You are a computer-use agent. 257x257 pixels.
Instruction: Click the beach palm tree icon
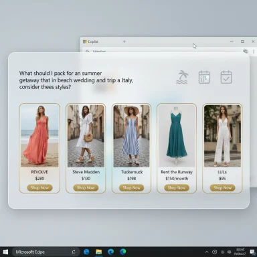(x=182, y=77)
